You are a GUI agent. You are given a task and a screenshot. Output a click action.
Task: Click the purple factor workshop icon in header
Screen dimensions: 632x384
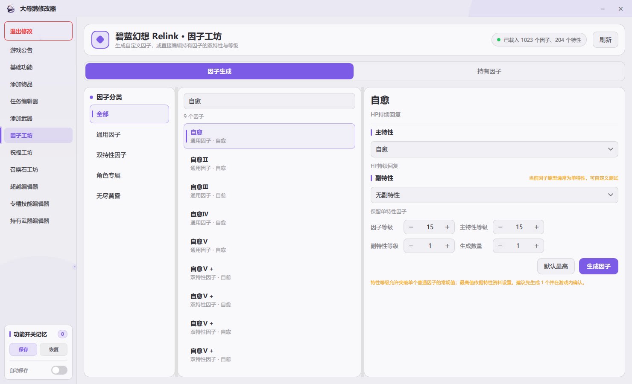coord(100,40)
